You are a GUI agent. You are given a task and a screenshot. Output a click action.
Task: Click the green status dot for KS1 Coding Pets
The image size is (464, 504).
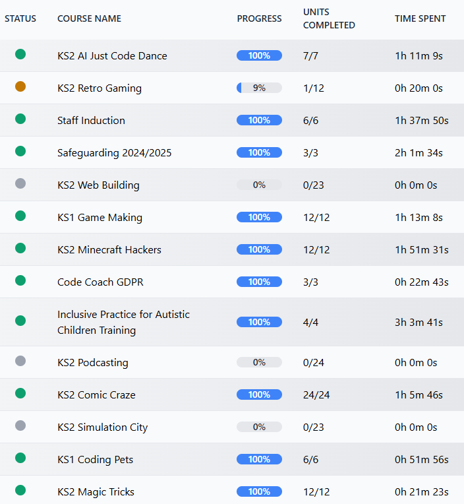coord(20,458)
